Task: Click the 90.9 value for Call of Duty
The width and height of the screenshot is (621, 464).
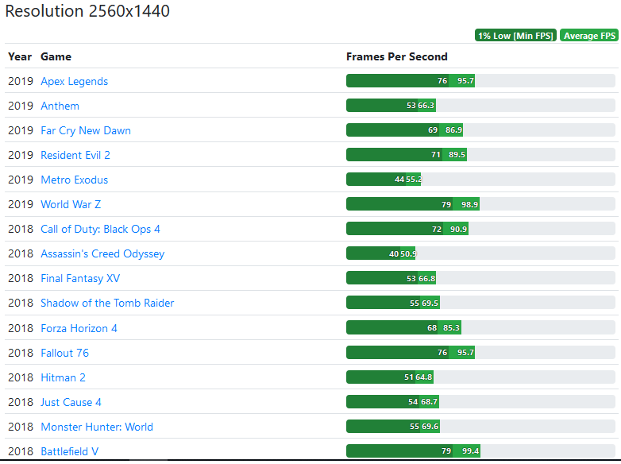Action: coord(458,229)
